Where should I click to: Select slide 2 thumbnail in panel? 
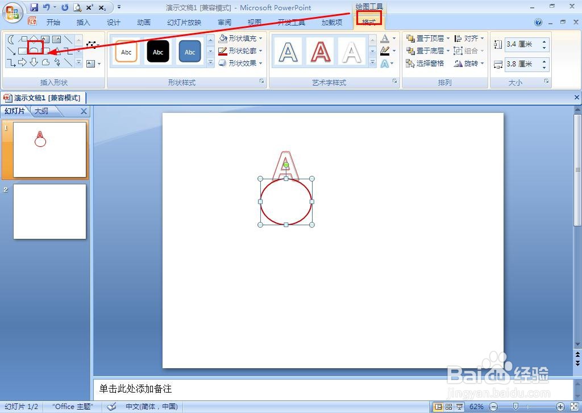49,211
